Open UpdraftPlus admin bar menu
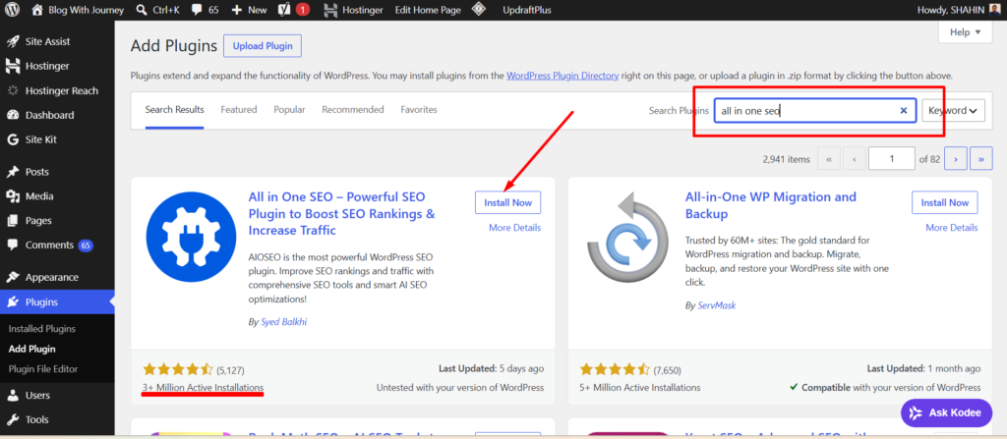Viewport: 1007px width, 439px height. click(527, 10)
